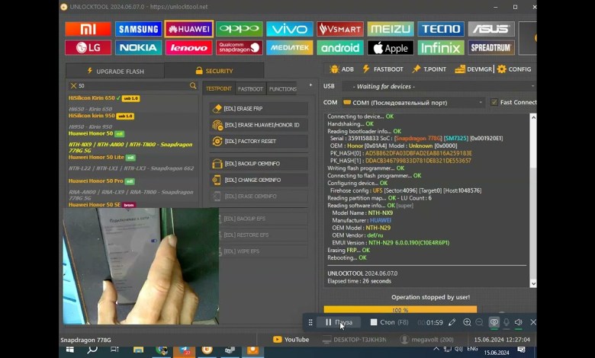Open the CONFIG gear settings
The width and height of the screenshot is (595, 358).
point(514,69)
